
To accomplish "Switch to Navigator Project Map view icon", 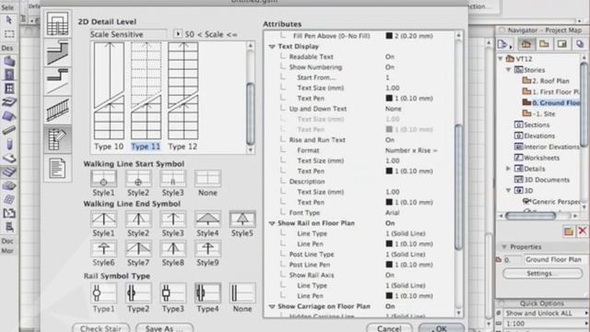I will 526,44.
